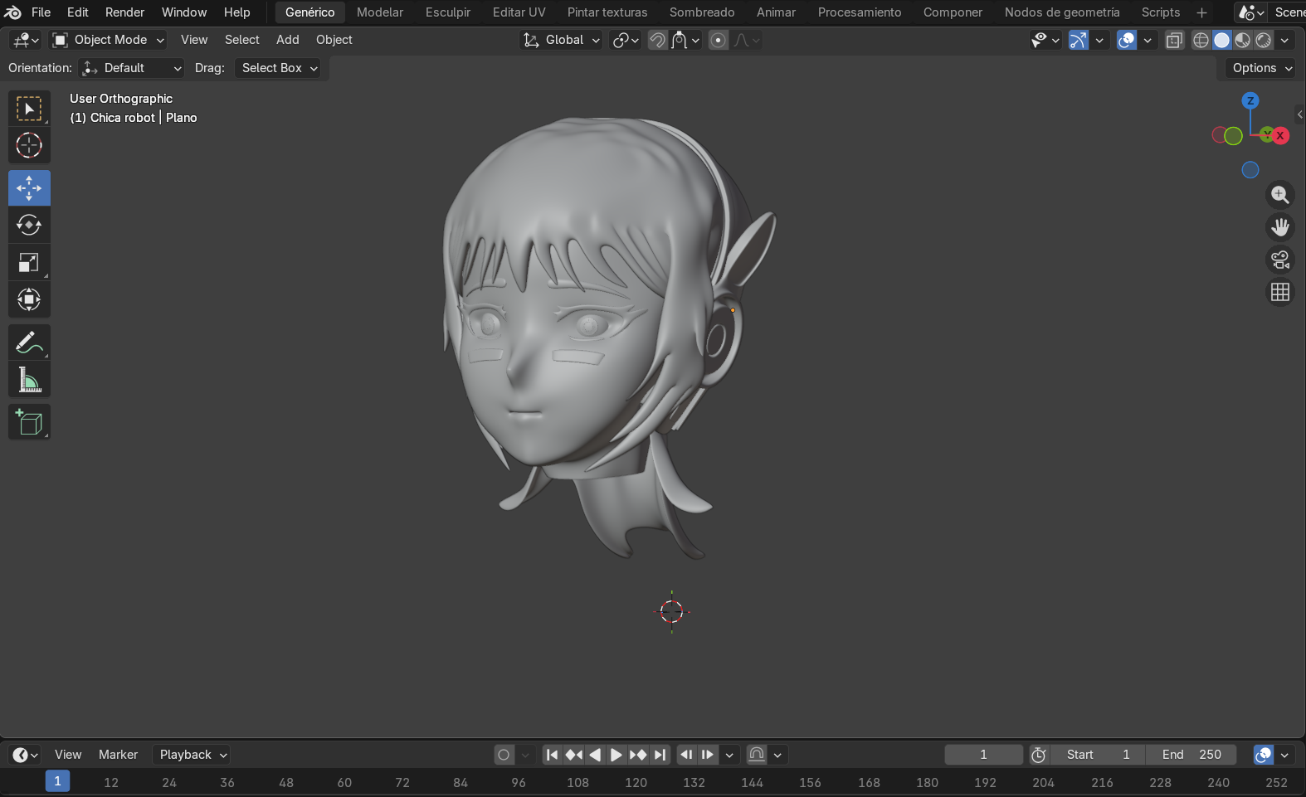Screen dimensions: 1306x797
Task: Activate the Rotate tool
Action: point(29,226)
